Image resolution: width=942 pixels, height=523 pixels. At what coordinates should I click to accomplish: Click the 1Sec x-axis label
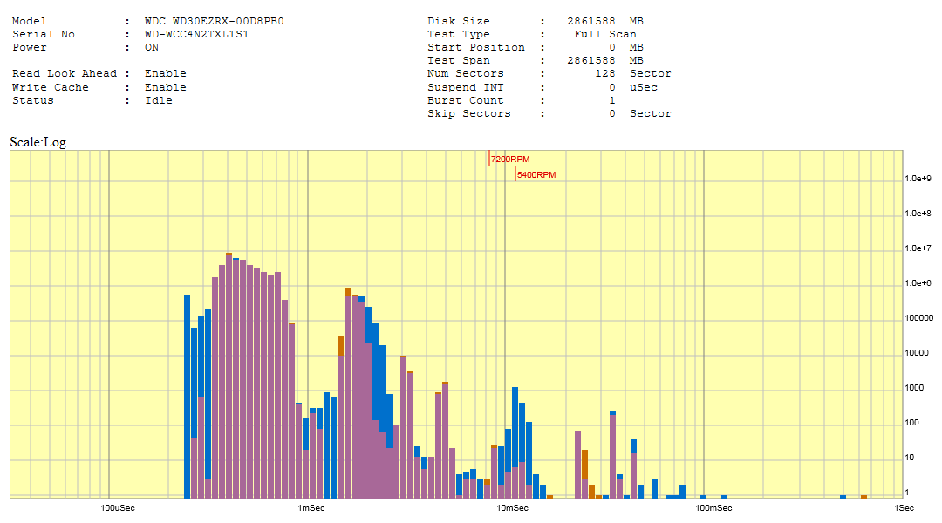[904, 507]
